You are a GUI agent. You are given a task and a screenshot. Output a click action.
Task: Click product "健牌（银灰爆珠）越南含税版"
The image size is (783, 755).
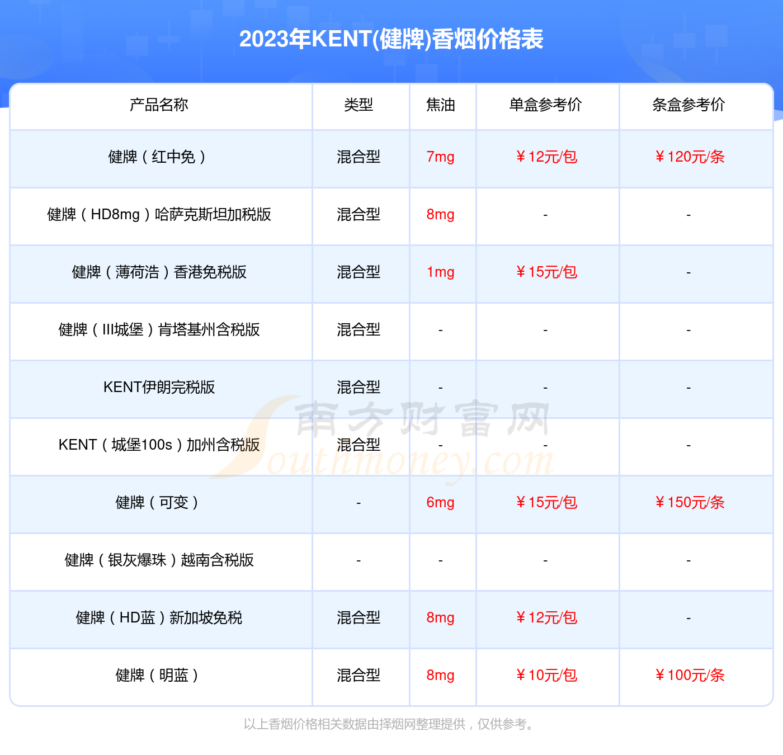point(159,560)
